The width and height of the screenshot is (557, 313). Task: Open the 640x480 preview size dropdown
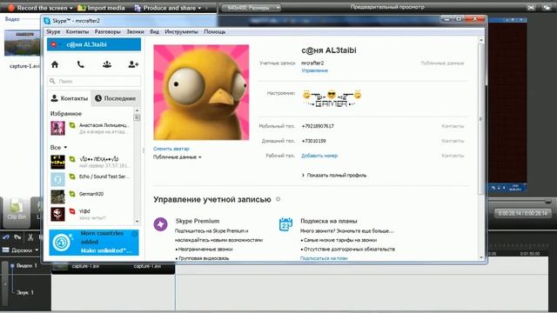pos(252,8)
